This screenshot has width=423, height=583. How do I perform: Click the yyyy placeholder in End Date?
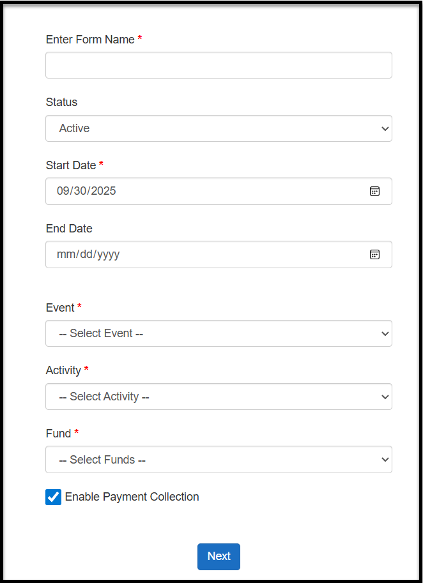[x=107, y=254]
